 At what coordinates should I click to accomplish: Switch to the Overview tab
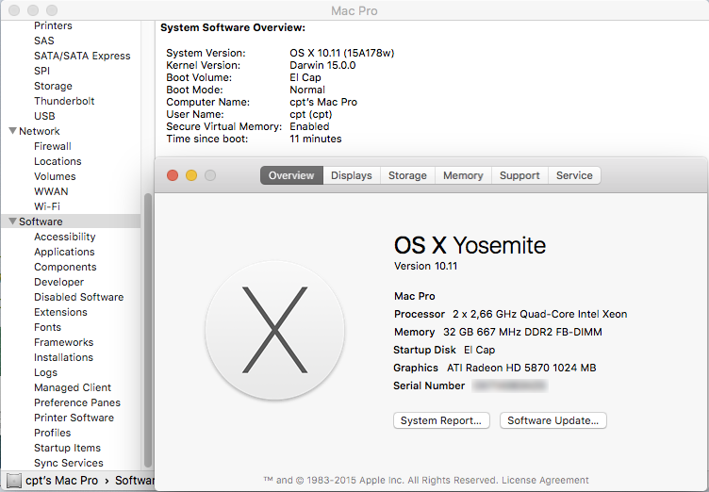(291, 175)
